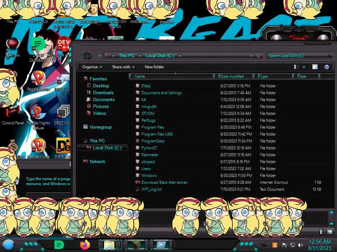Viewport: 337px width, 252px height.
Task: Select Pictures under Favorites
Action: [x=101, y=106]
